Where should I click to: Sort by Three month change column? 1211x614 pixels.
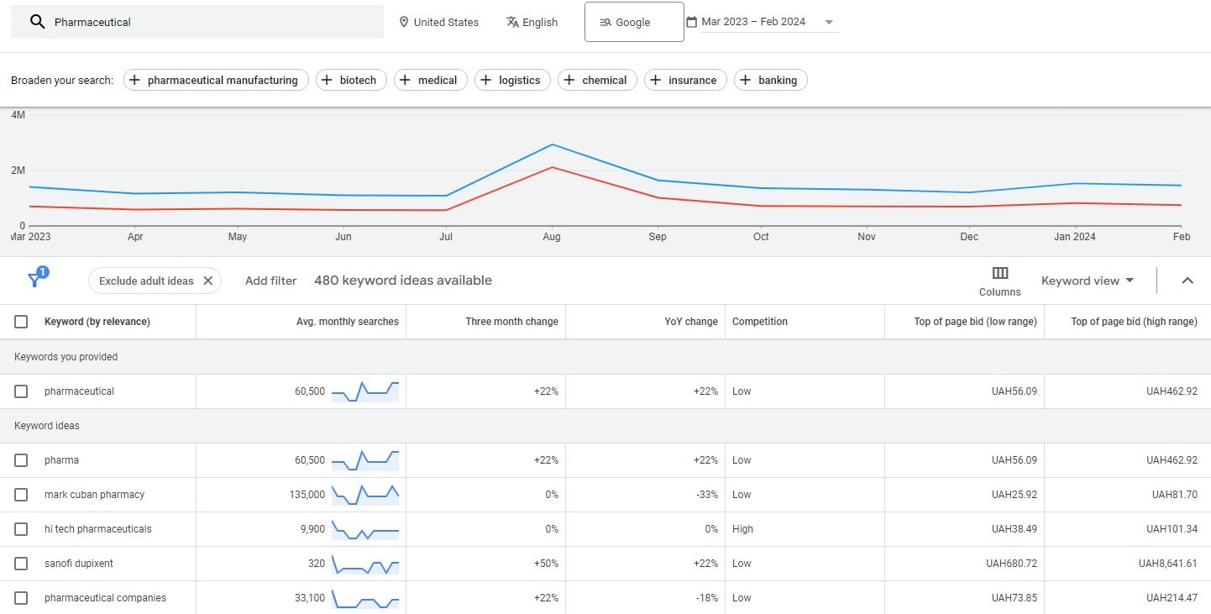click(x=512, y=322)
